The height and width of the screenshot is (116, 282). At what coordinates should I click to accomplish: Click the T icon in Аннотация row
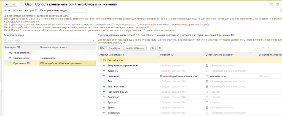click(x=207, y=97)
